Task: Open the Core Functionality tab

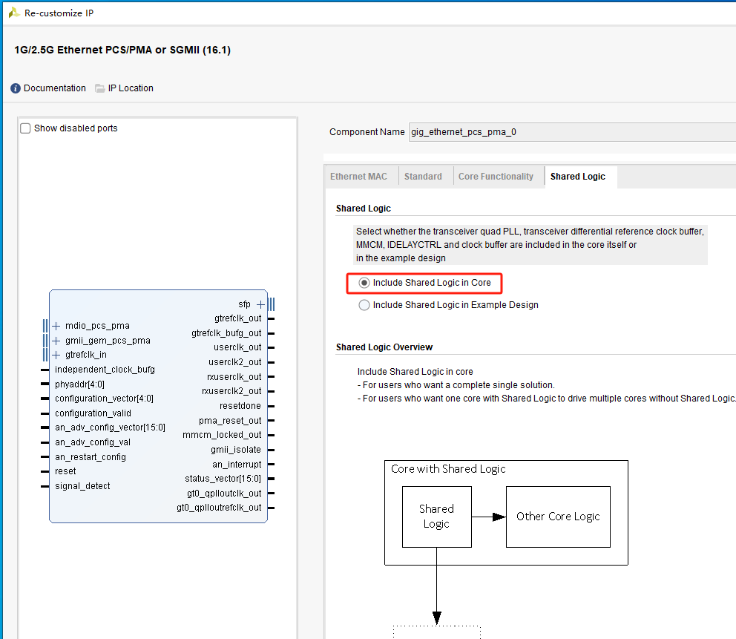Action: point(496,177)
